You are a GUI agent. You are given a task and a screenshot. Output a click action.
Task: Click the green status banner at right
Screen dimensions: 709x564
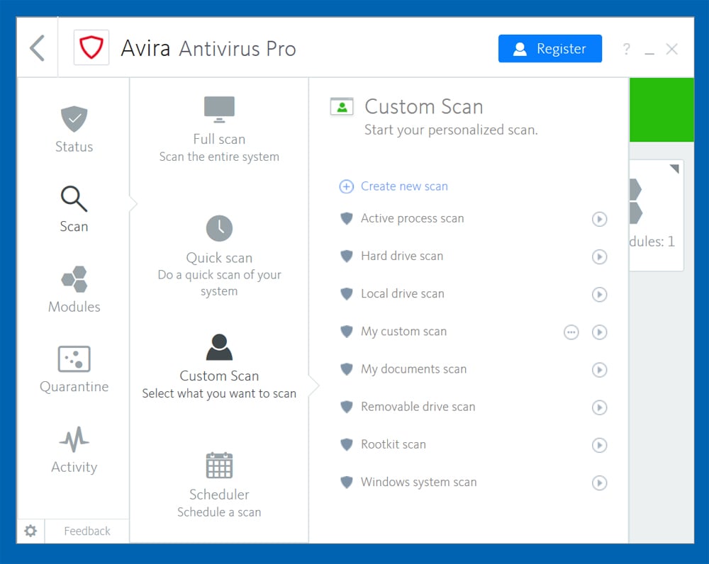(661, 110)
